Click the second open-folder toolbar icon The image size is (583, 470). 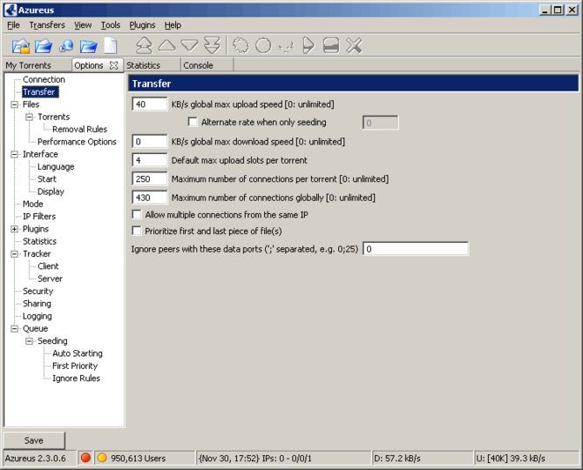pos(44,46)
